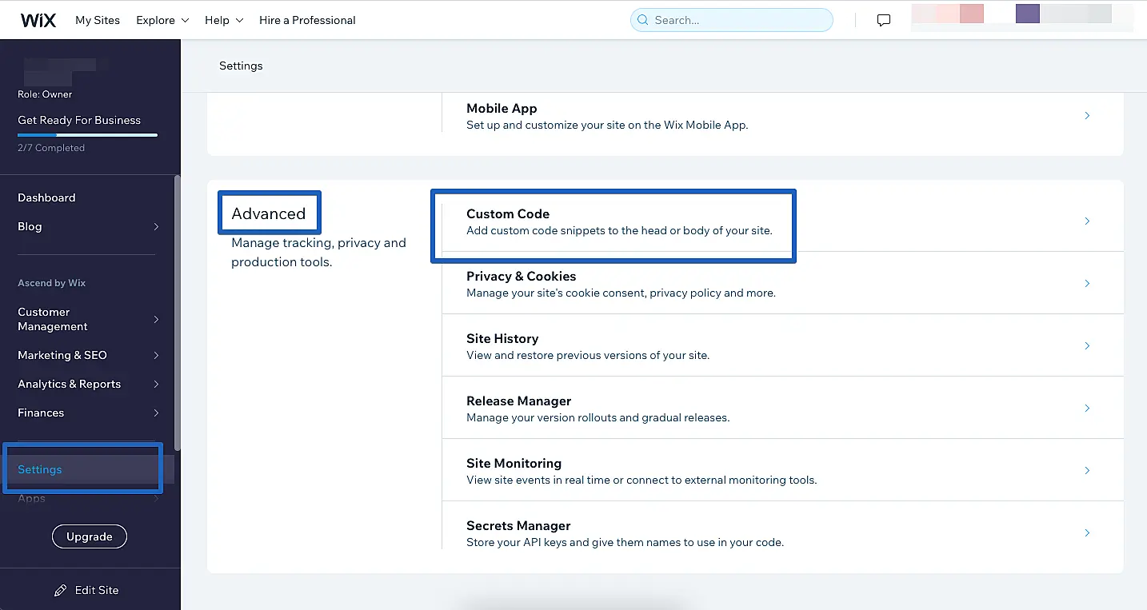The width and height of the screenshot is (1147, 610).
Task: Open the My Sites link
Action: (98, 20)
